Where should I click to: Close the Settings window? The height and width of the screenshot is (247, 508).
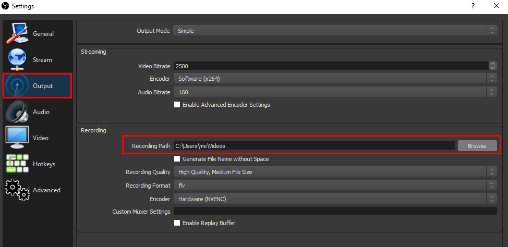coord(496,6)
